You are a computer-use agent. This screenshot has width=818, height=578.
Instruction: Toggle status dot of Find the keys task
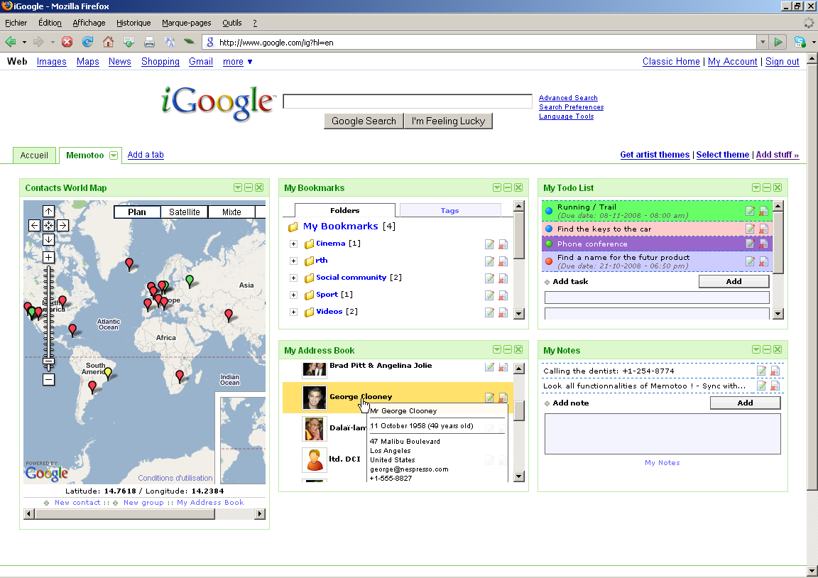549,229
